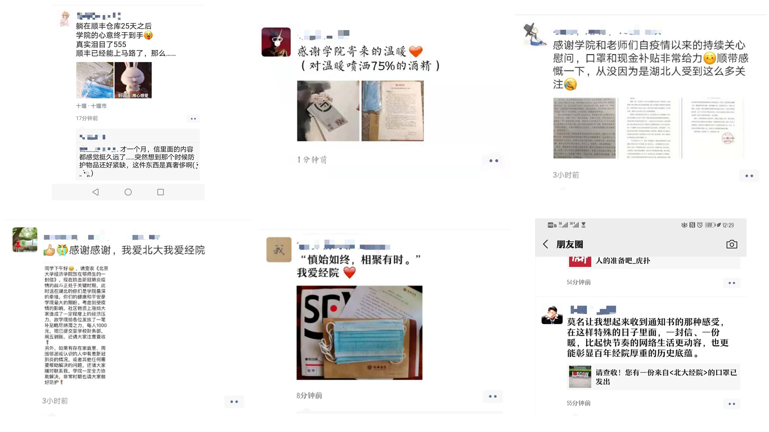This screenshot has height=432, width=769.
Task: Open the camera icon beside 朋友圈 header
Action: click(732, 244)
